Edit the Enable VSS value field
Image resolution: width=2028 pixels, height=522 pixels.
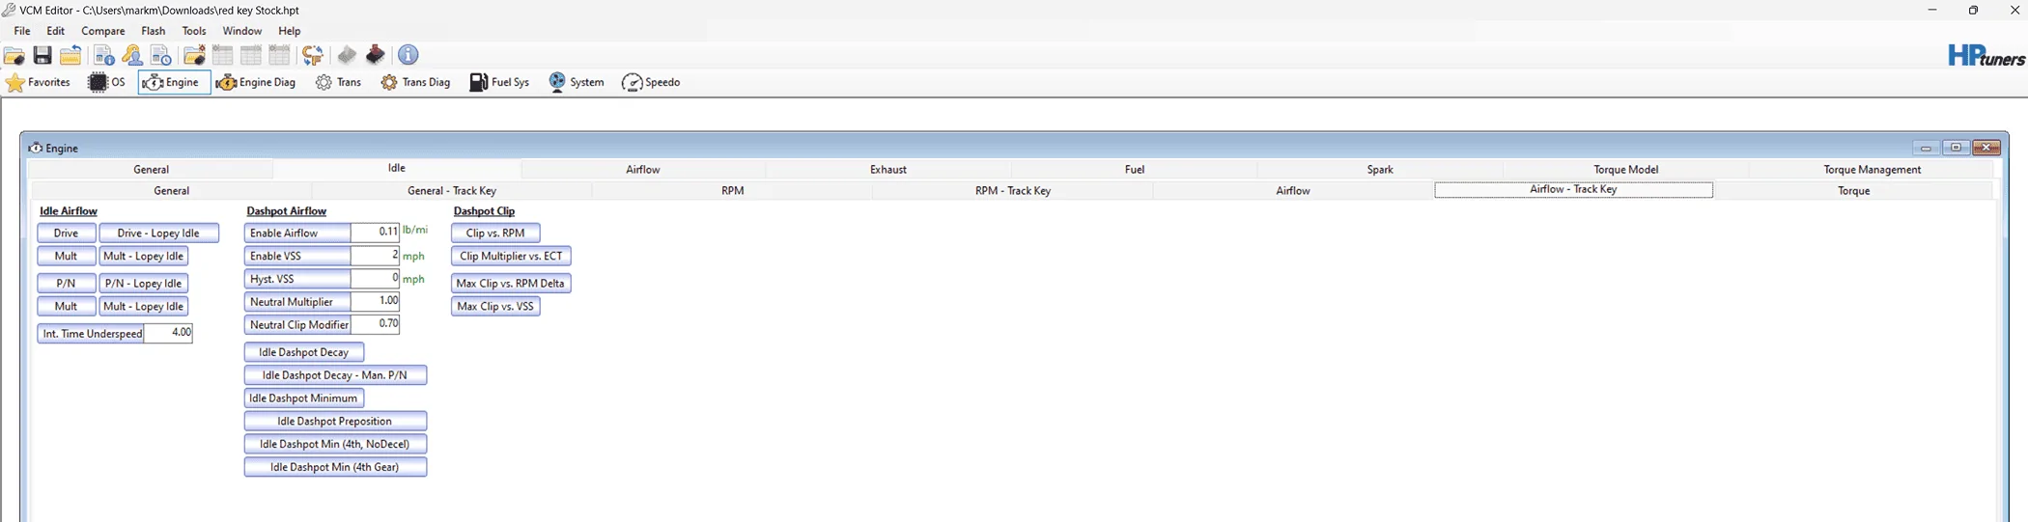click(375, 256)
